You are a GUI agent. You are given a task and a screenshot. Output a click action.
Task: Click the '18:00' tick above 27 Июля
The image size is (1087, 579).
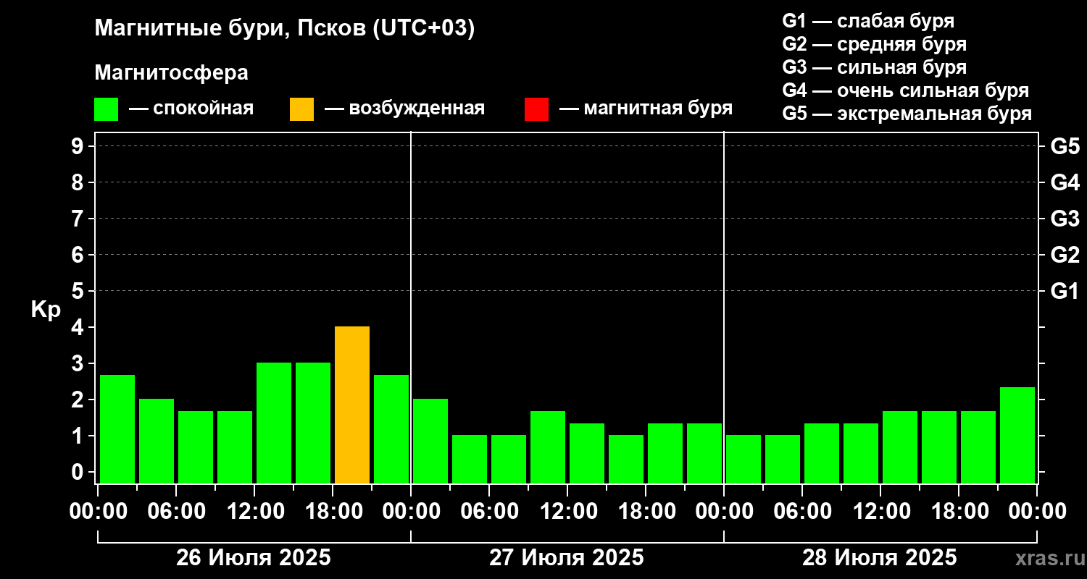[646, 512]
